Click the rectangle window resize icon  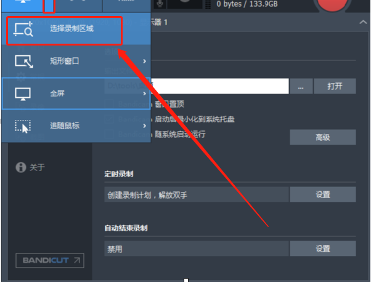point(24,62)
